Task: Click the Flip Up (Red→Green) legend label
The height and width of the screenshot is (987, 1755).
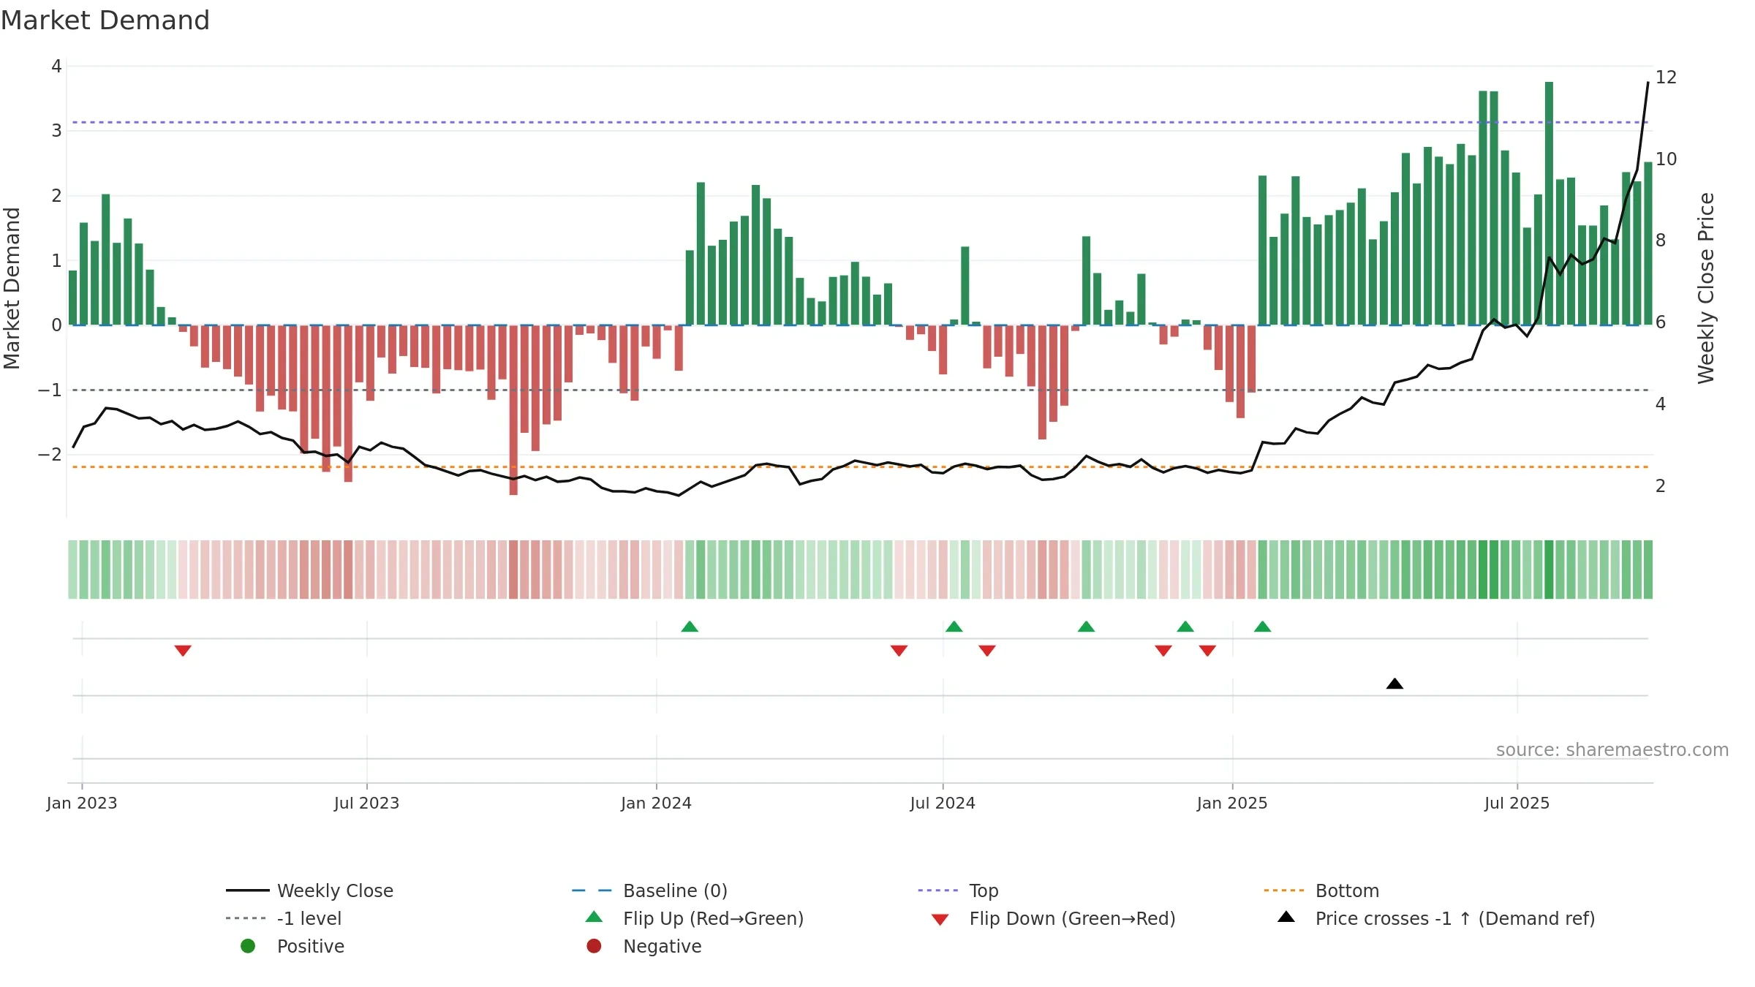Action: point(713,918)
